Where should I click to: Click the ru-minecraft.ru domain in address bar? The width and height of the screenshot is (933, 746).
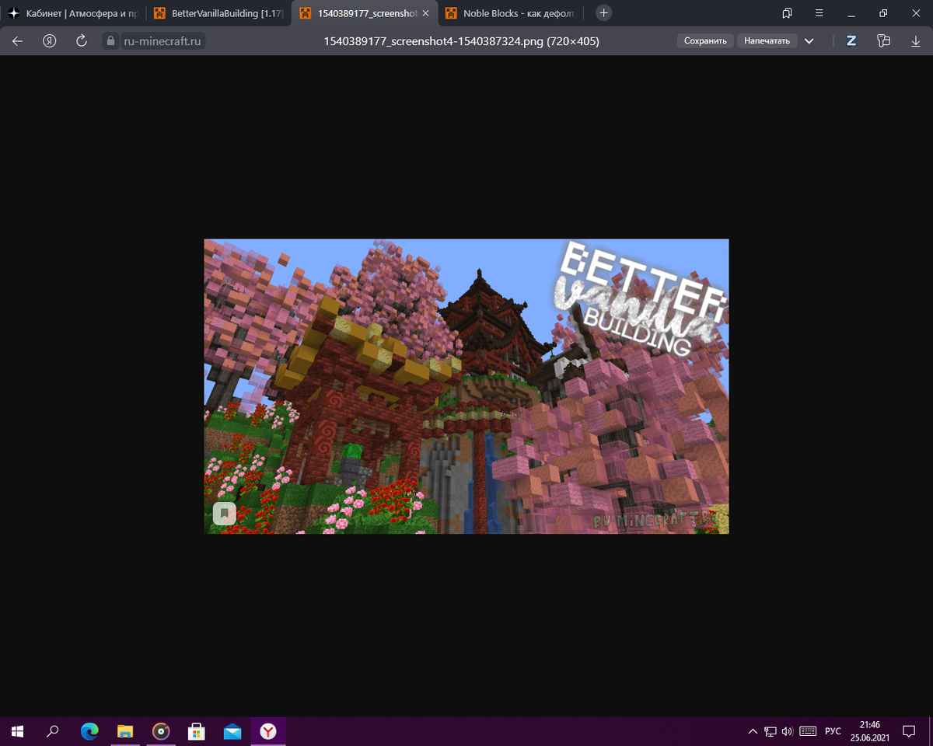pyautogui.click(x=162, y=41)
